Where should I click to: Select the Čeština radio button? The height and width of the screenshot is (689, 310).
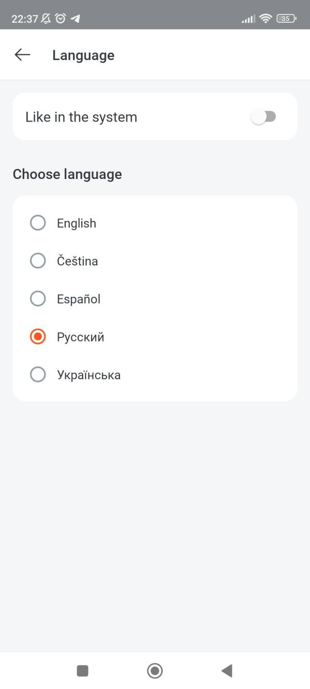pyautogui.click(x=38, y=261)
